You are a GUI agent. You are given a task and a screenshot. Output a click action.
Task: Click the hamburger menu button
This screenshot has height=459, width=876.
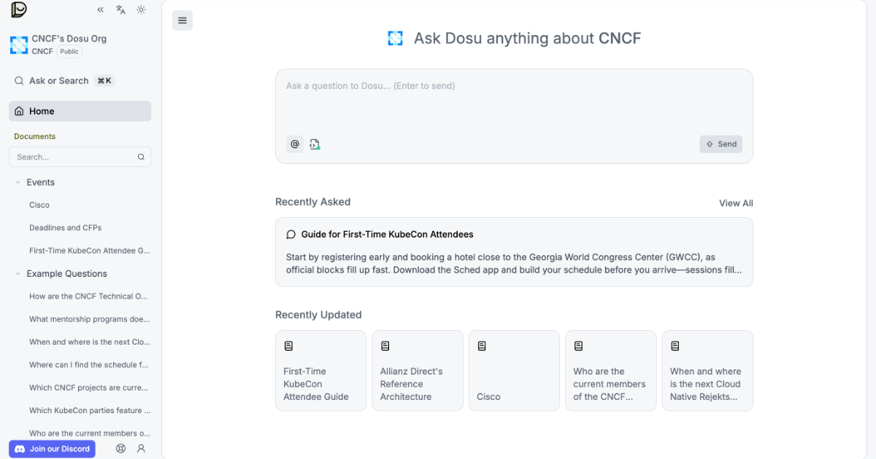click(182, 20)
